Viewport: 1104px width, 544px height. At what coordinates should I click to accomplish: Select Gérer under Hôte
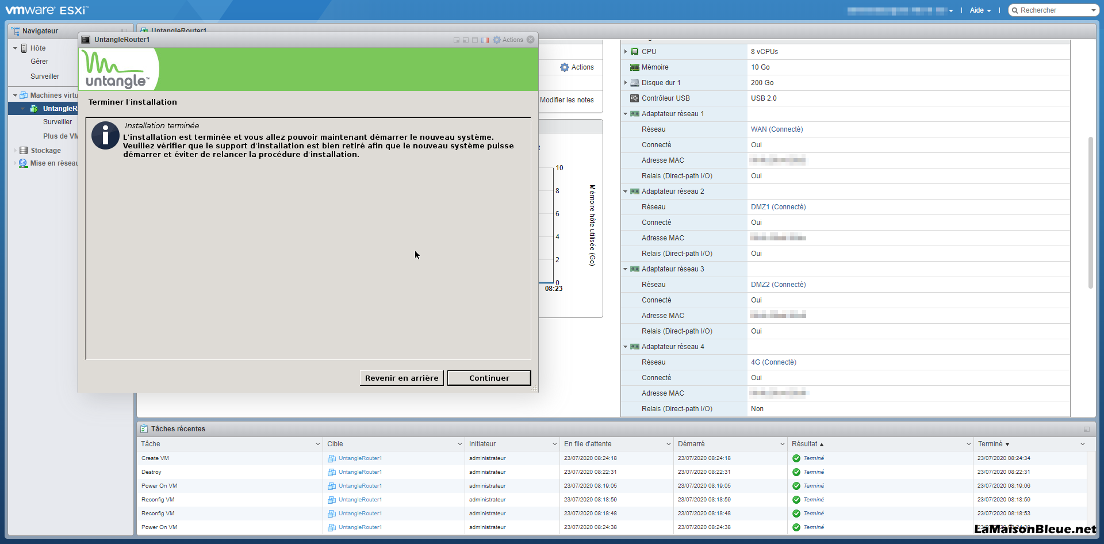tap(40, 62)
